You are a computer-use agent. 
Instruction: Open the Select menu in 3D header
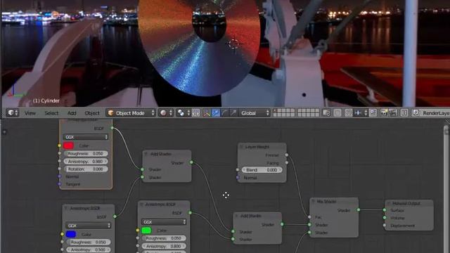51,113
